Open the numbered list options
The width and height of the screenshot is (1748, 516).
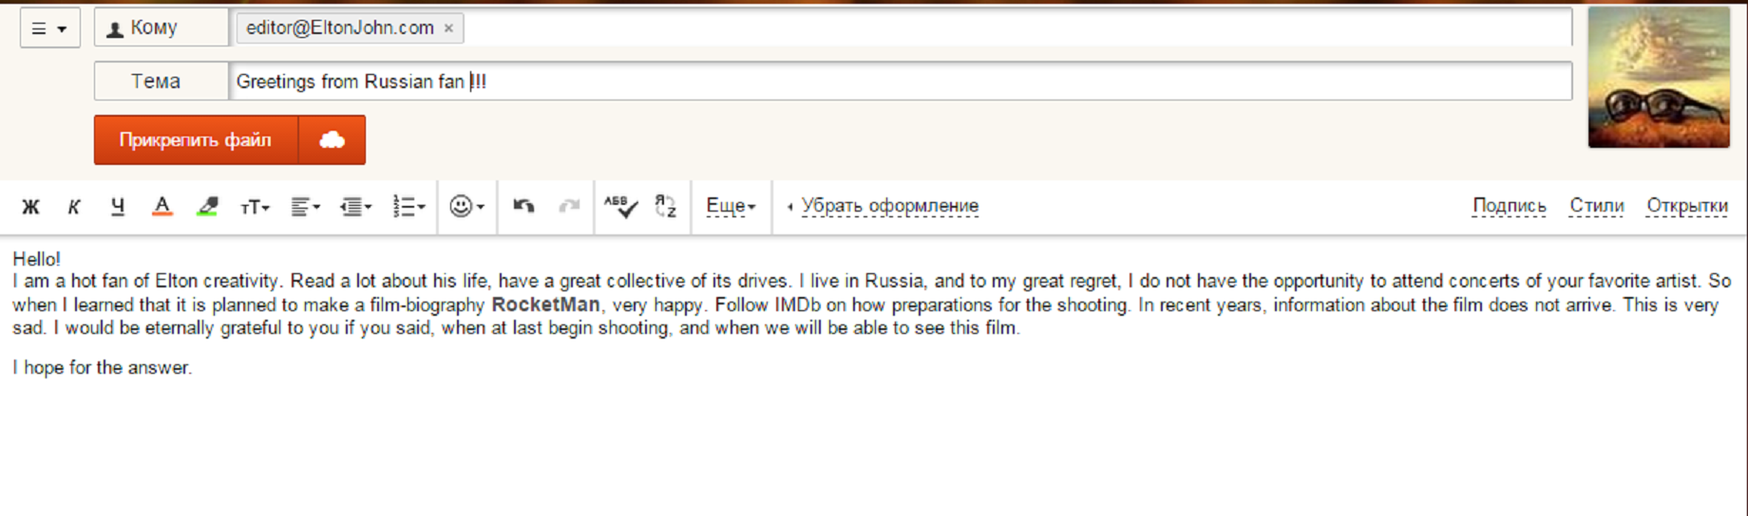point(408,207)
